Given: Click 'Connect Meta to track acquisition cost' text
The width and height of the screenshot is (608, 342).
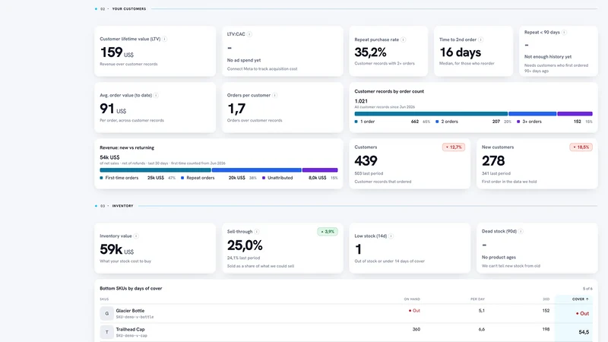Looking at the screenshot, I should [262, 68].
